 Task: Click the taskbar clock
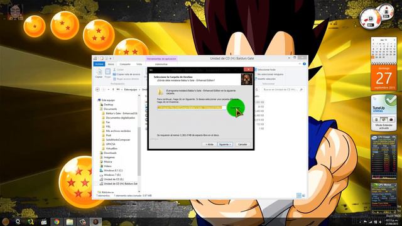393,222
